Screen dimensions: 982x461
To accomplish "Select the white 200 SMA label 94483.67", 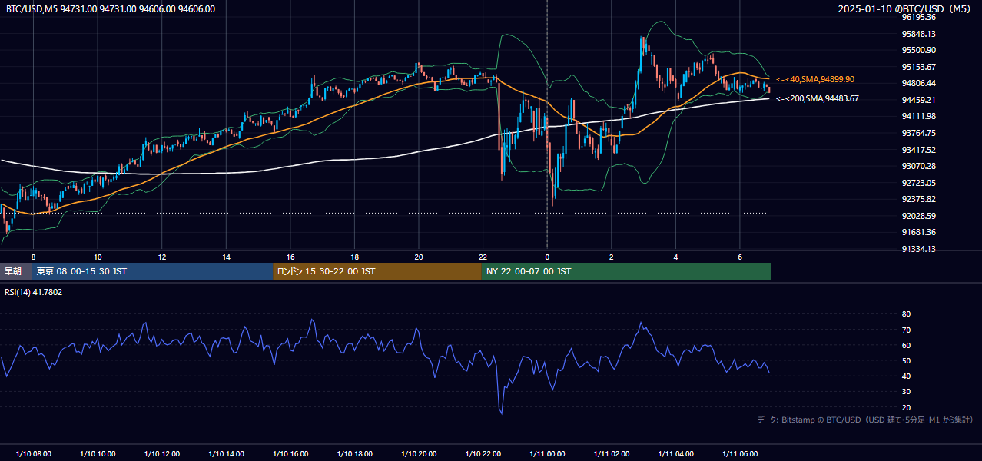I will (x=817, y=98).
